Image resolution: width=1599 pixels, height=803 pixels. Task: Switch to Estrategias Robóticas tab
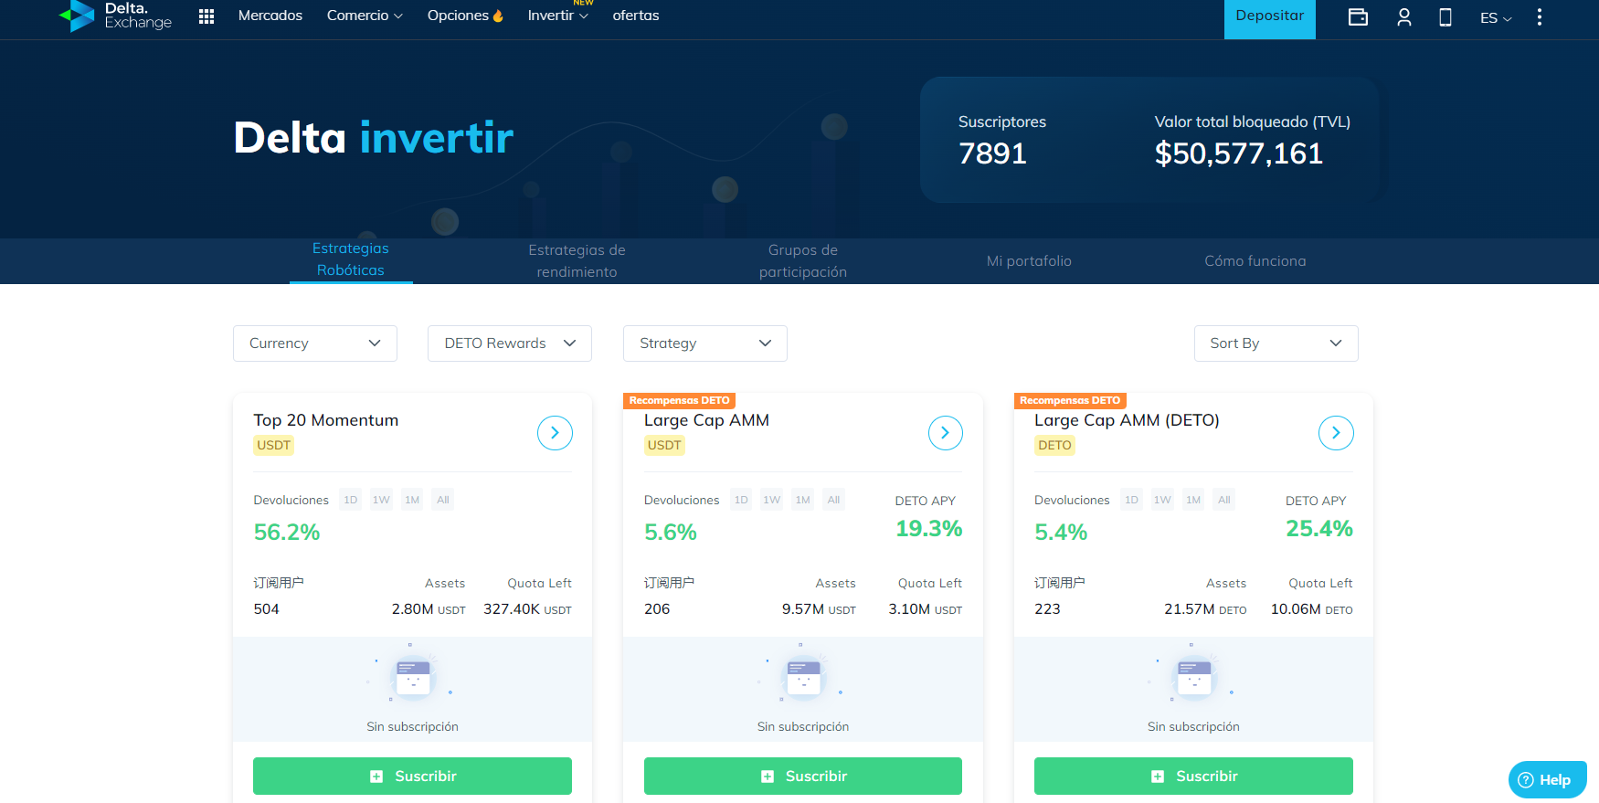[351, 259]
